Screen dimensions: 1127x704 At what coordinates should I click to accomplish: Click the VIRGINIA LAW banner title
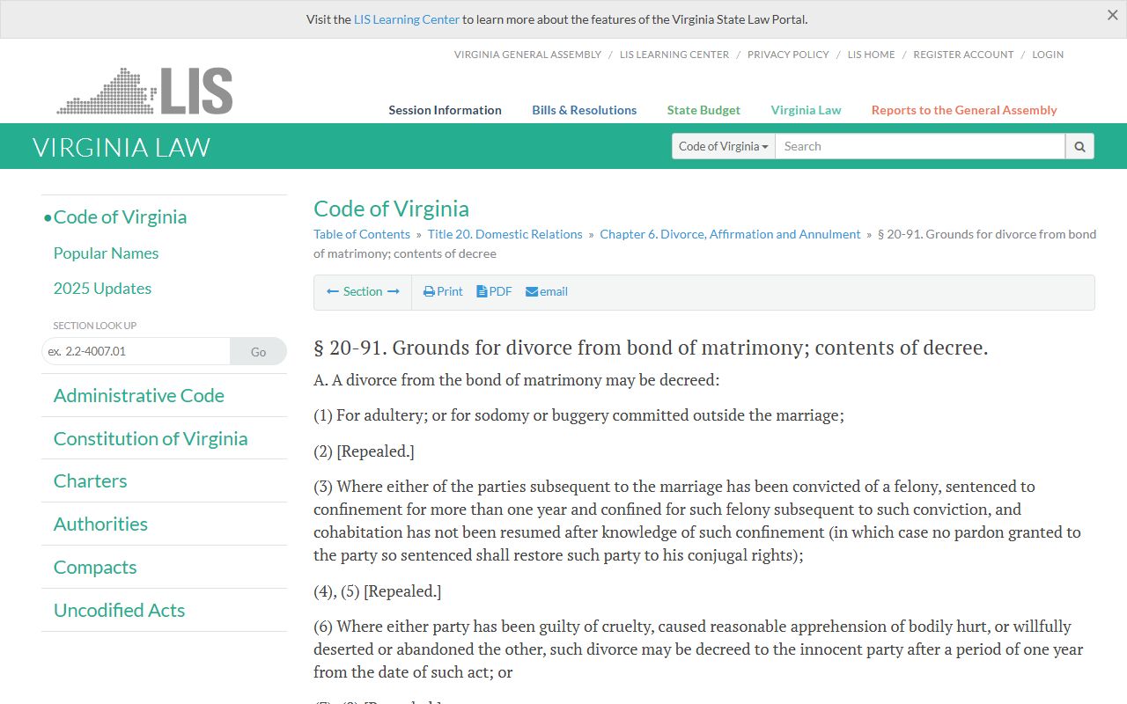[x=122, y=147]
